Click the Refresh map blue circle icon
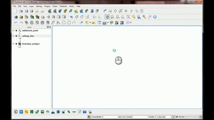Screen dimensions: 214x120 pos(155,17)
